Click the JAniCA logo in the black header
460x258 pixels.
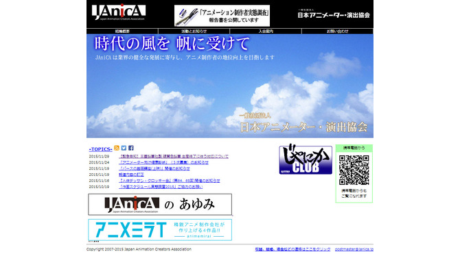tap(119, 12)
